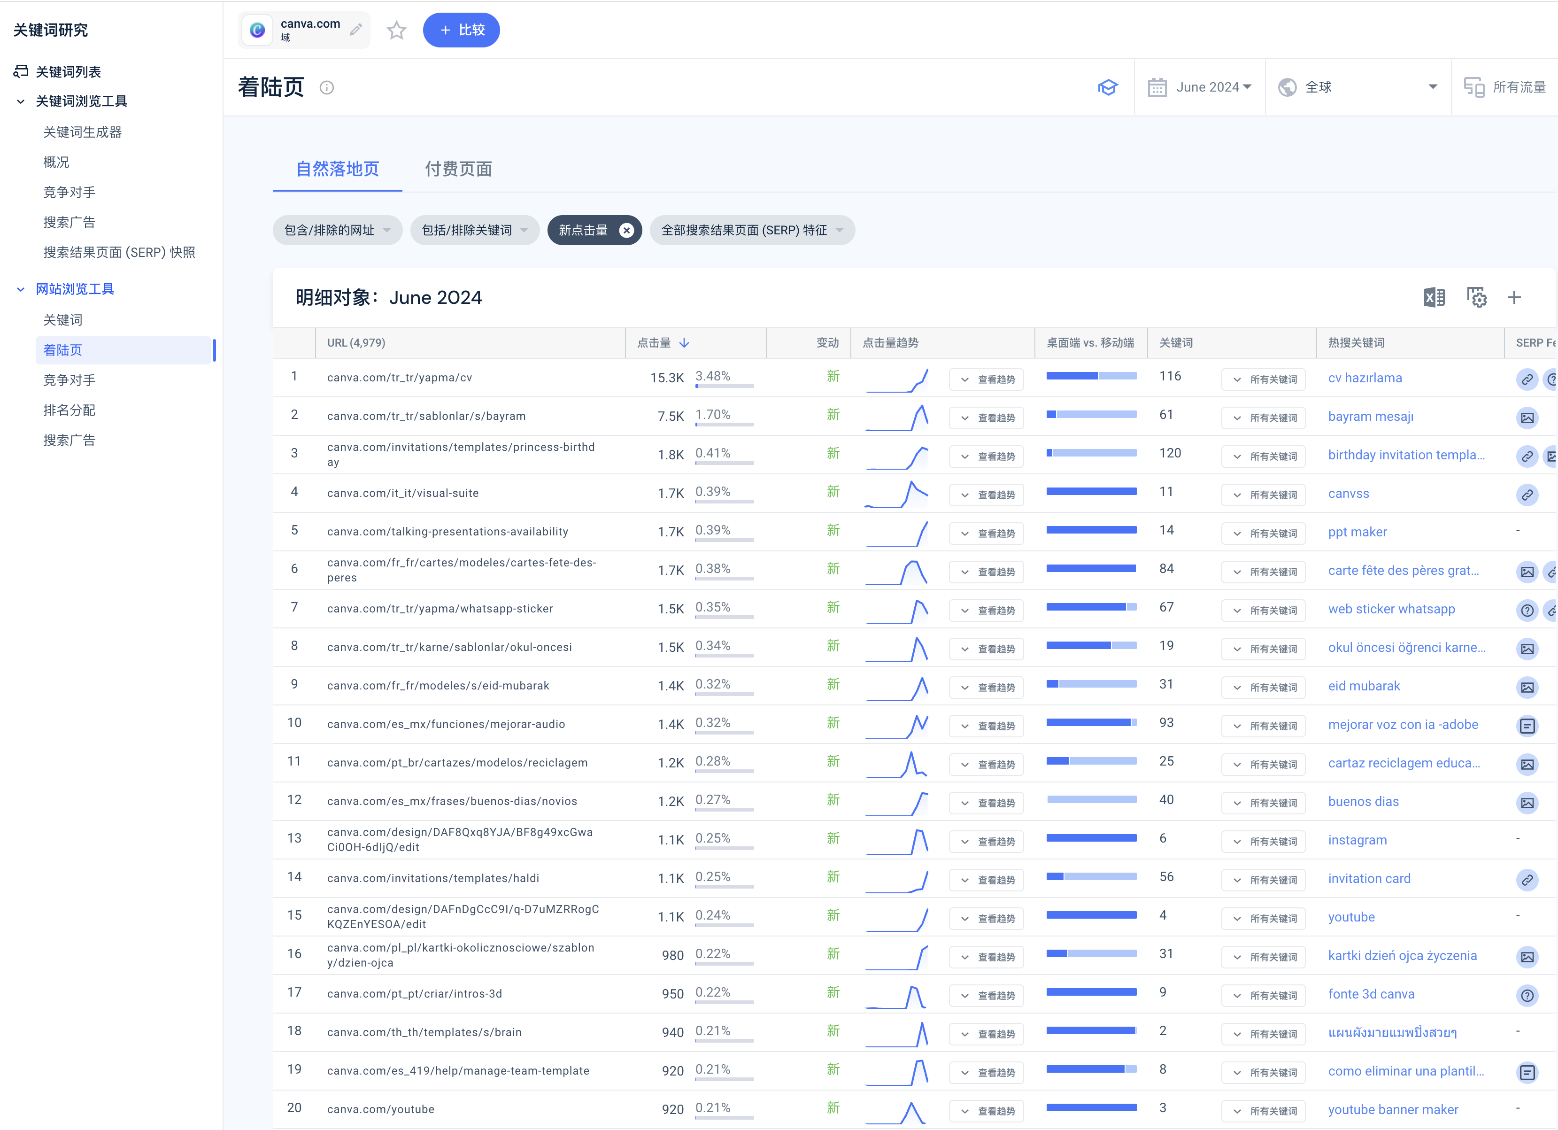
Task: Open 包含/排除的网址 filter dropdown
Action: click(337, 230)
